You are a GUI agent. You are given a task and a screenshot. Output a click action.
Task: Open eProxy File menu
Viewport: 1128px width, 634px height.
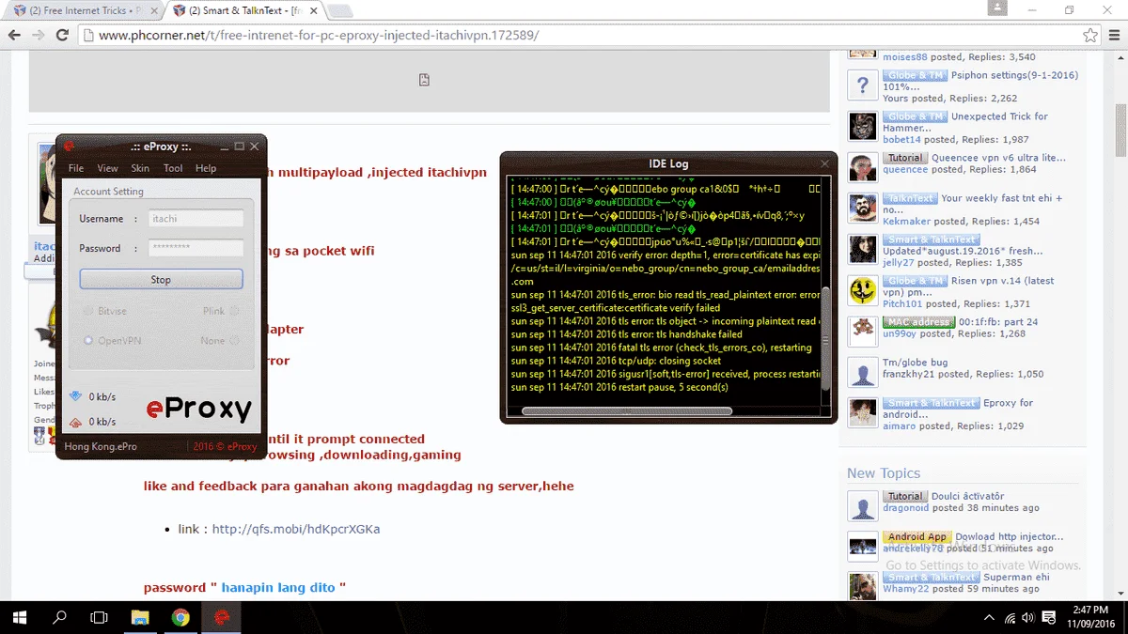point(76,168)
